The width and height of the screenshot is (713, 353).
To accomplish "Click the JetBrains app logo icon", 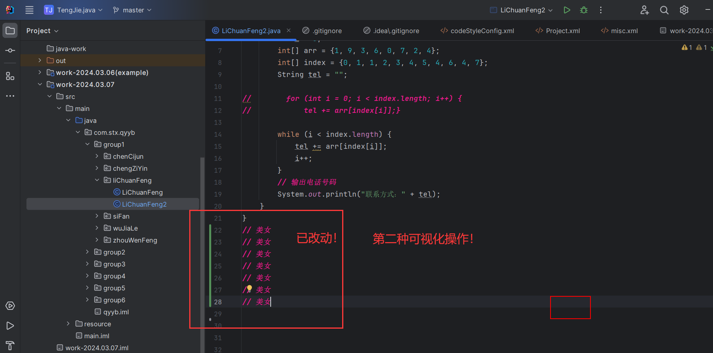I will tap(10, 10).
